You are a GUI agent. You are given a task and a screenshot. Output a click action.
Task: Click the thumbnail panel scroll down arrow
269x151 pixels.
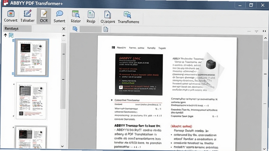(x=62, y=146)
